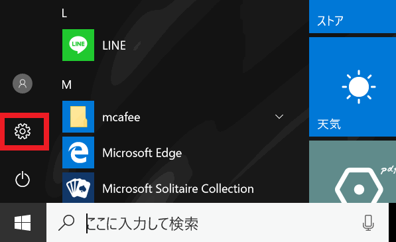Image resolution: width=396 pixels, height=242 pixels.
Task: Click the Windows Start button
Action: tap(23, 223)
